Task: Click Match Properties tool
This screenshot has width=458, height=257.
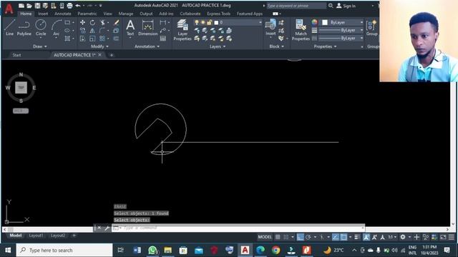Action: [301, 30]
